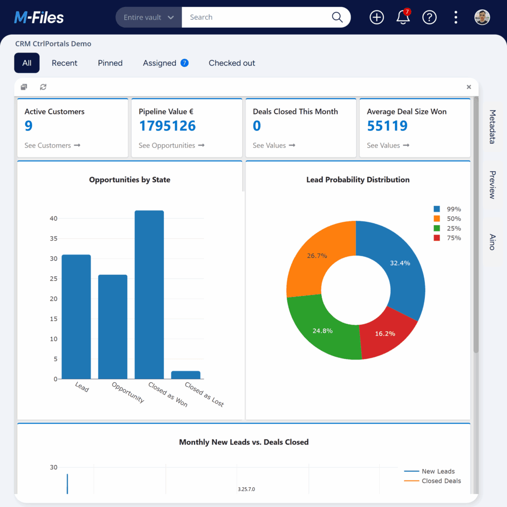The image size is (507, 507).
Task: Open the Create New plus icon
Action: coord(376,17)
